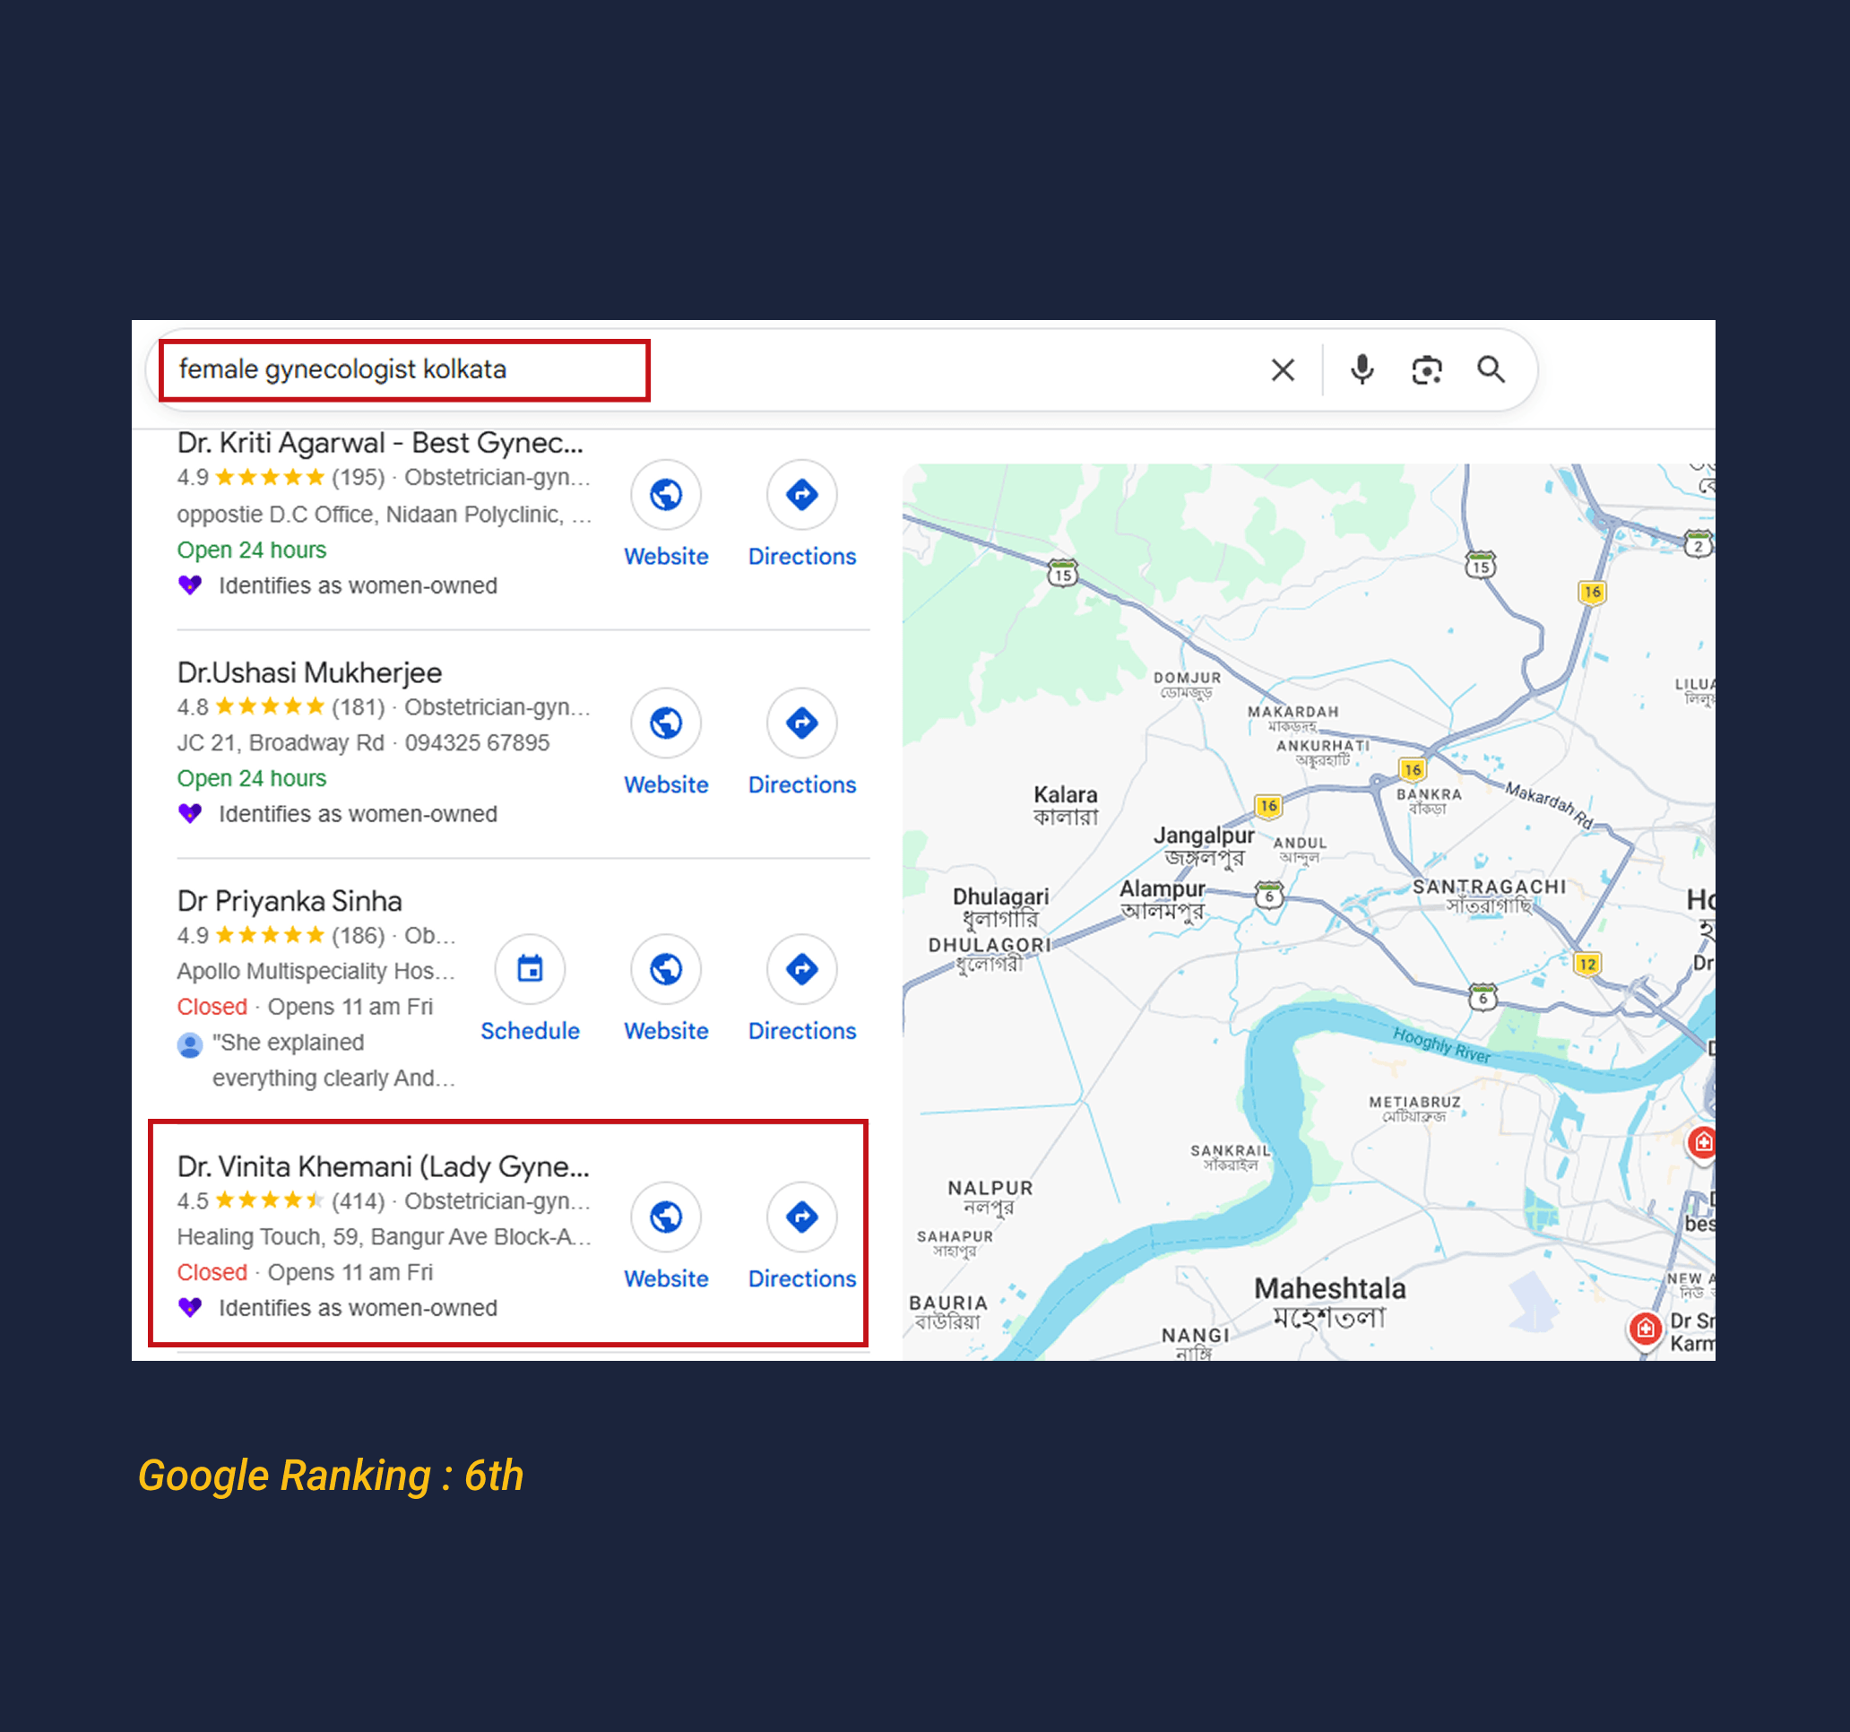Open the Dr.Ushasi Mukherjee listing title
1850x1732 pixels.
click(x=309, y=672)
